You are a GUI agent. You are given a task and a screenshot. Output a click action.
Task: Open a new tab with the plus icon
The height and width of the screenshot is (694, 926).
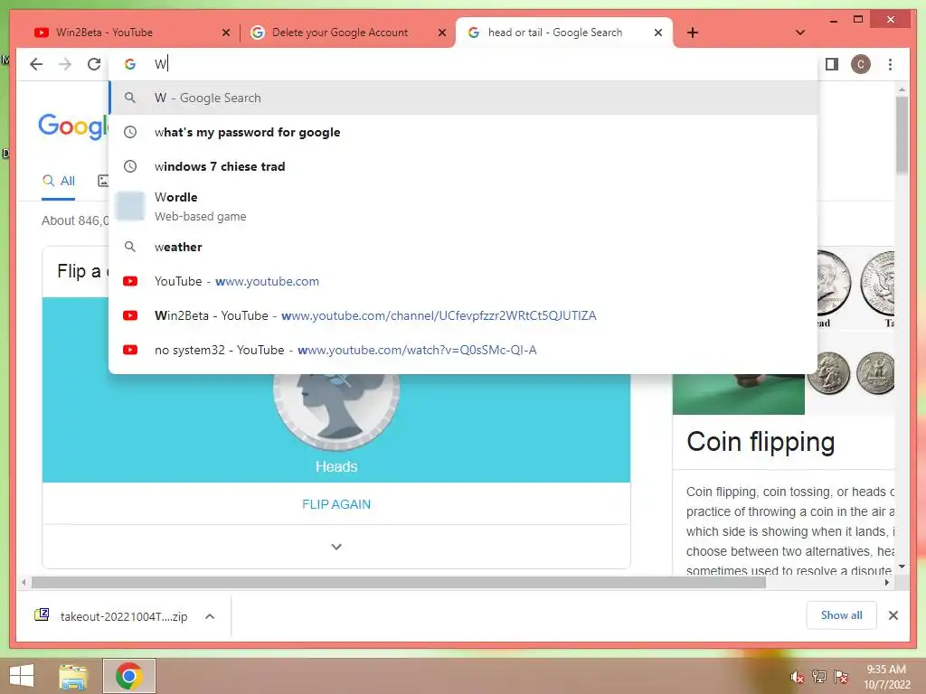(x=693, y=33)
